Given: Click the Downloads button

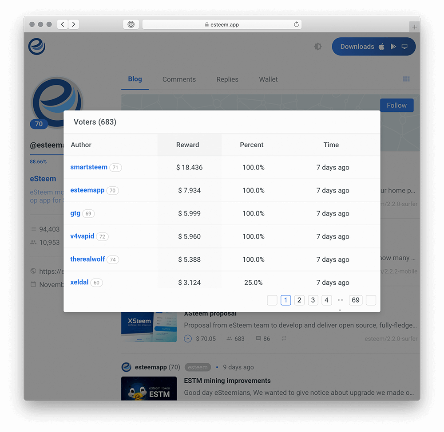Looking at the screenshot, I should click(374, 47).
